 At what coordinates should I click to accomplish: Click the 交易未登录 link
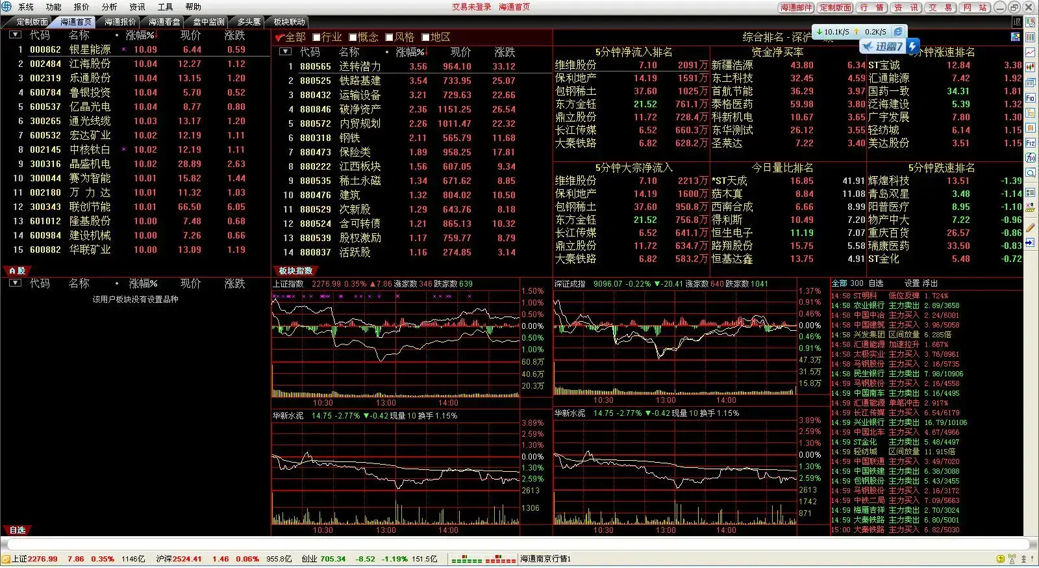tap(471, 7)
